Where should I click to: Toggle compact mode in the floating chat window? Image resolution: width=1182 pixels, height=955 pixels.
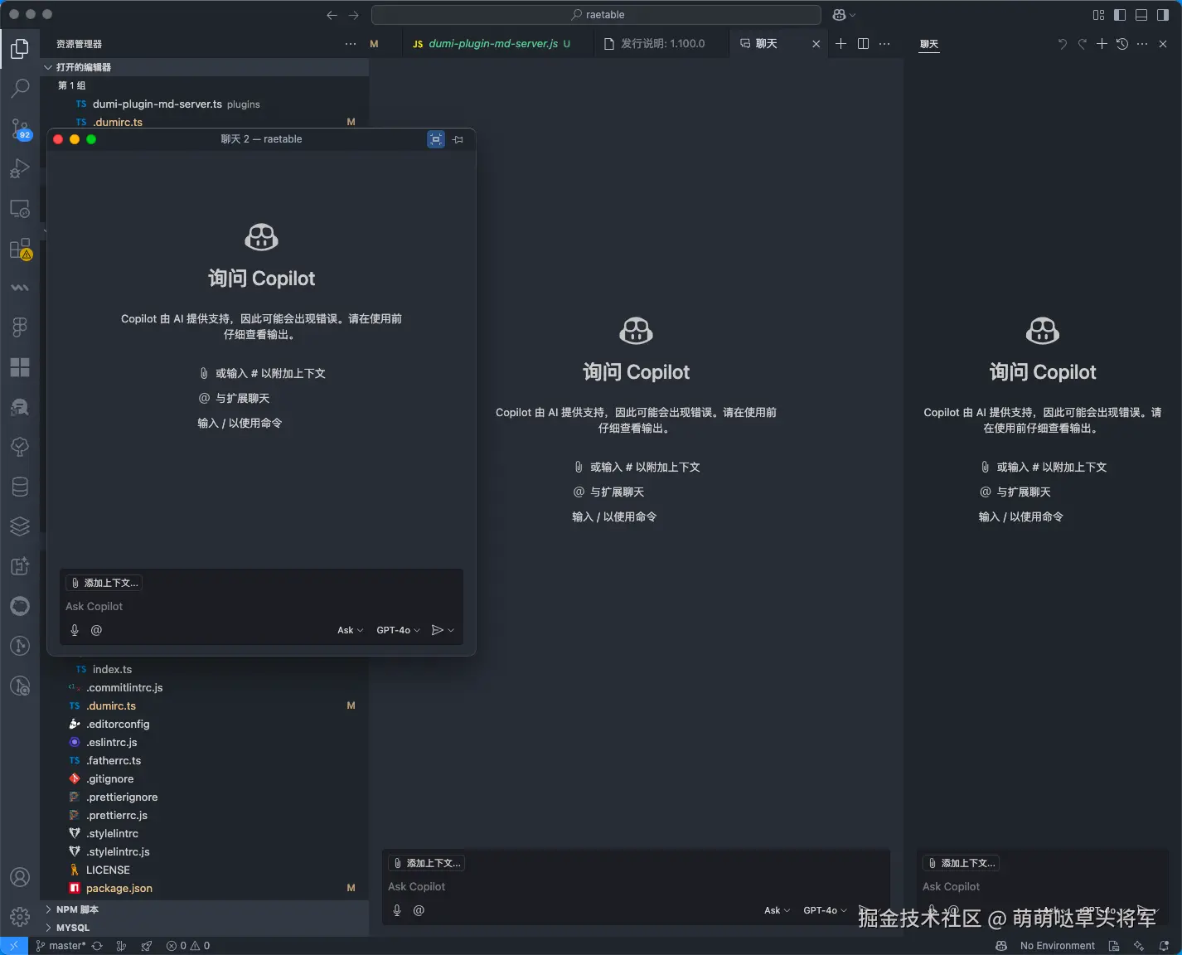[436, 139]
